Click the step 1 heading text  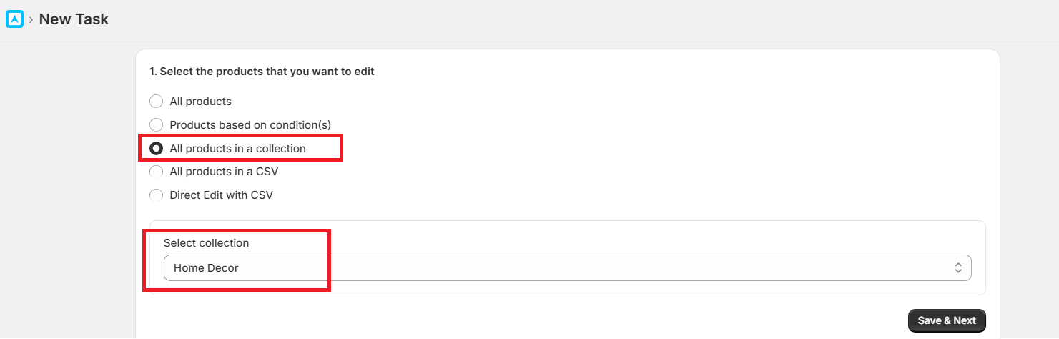point(262,72)
